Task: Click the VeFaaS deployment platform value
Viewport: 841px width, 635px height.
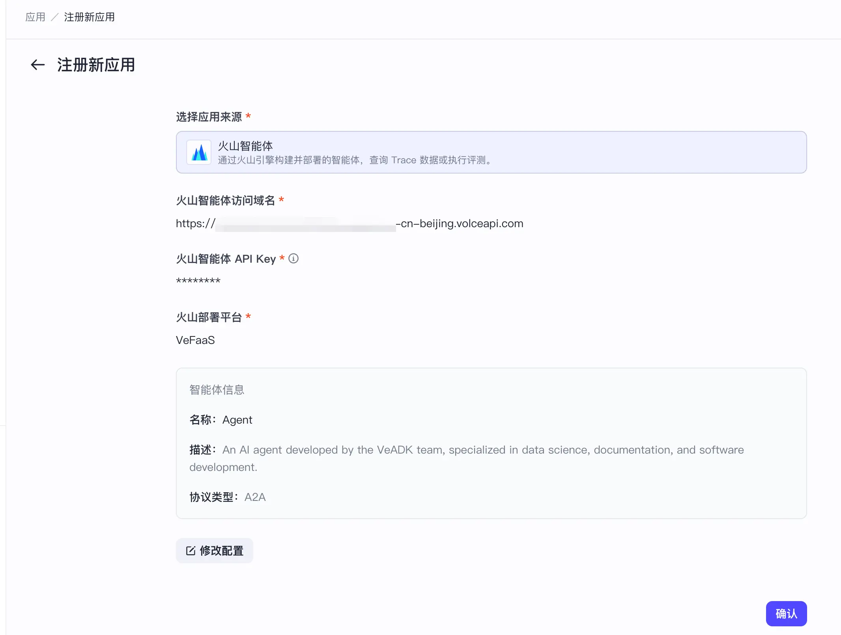Action: [x=195, y=340]
